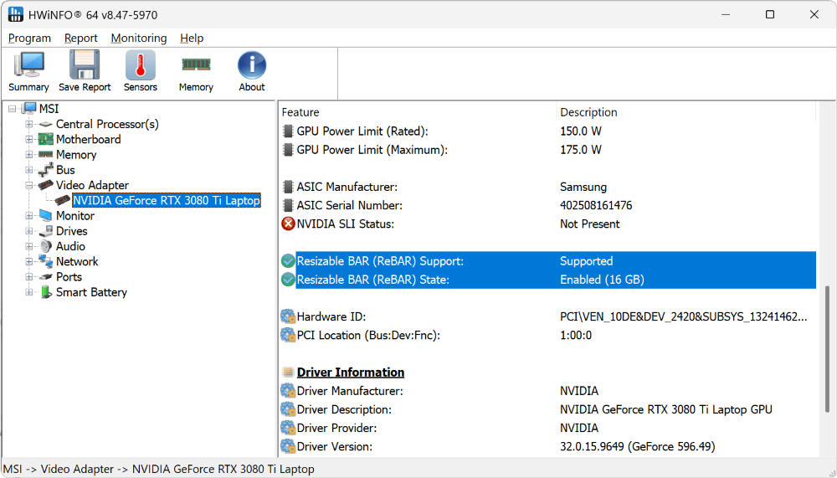Click the Hardware ID PCI\VEN_10DE value
The image size is (837, 478).
(683, 316)
